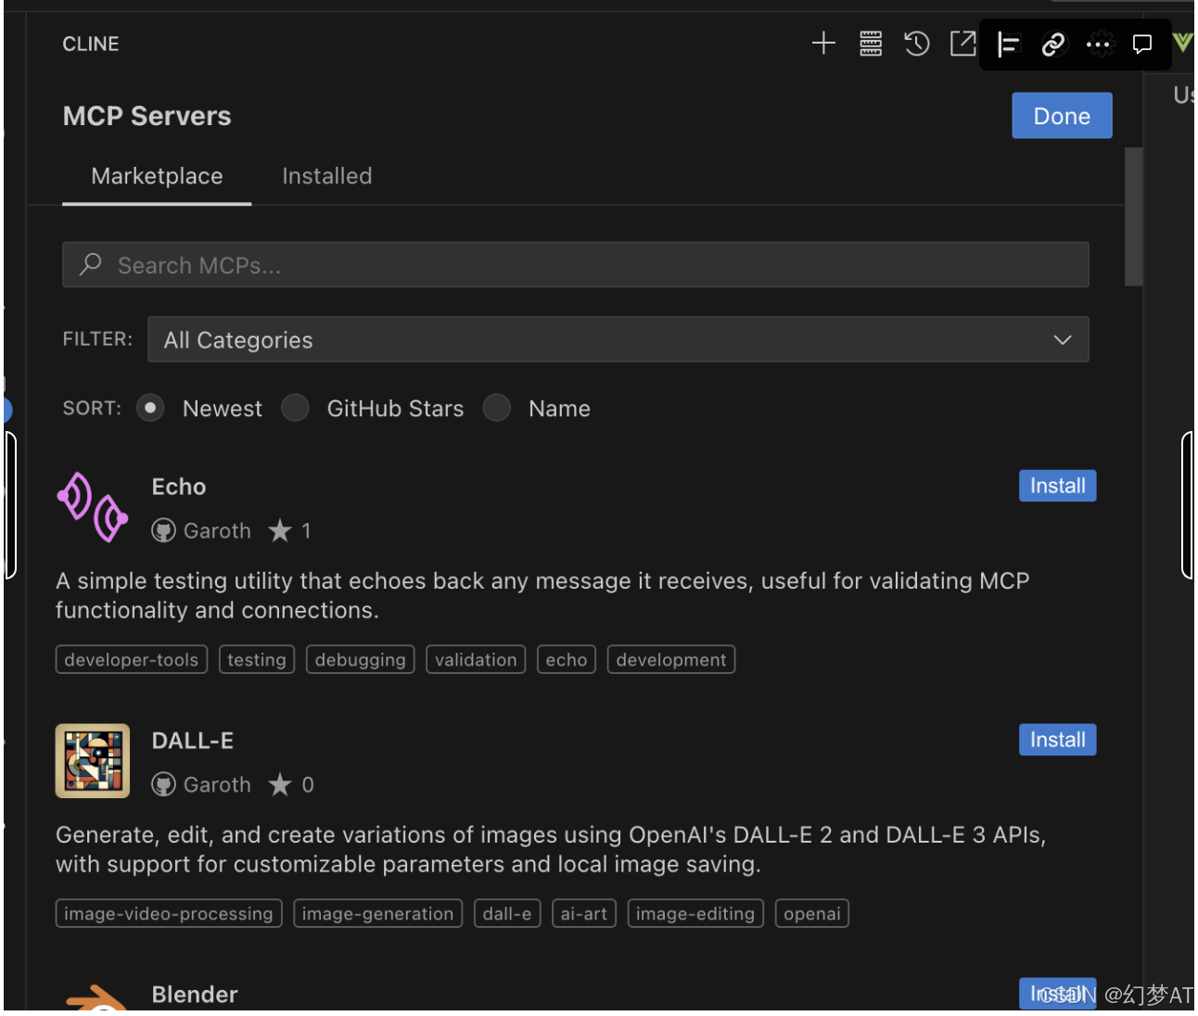This screenshot has width=1198, height=1016.
Task: Click the DALL-E server title
Action: [x=193, y=741]
